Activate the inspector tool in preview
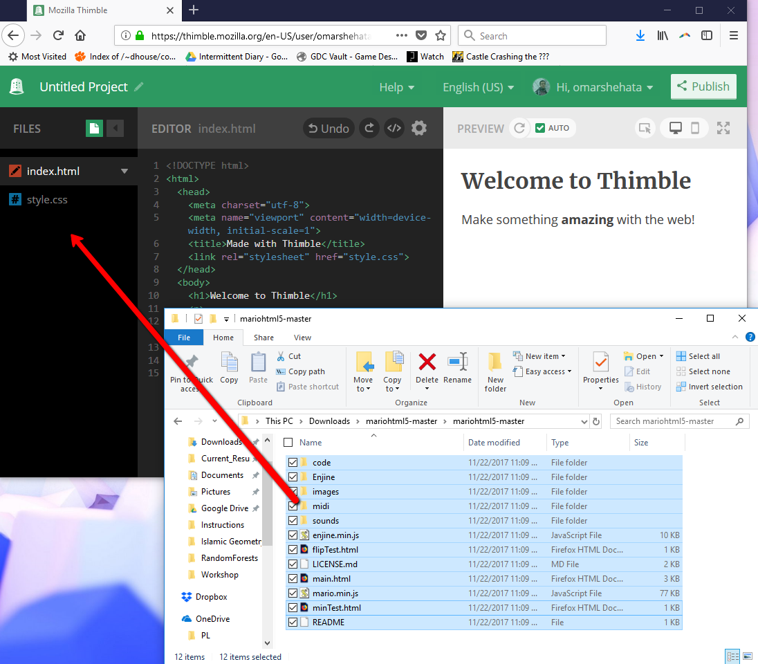 pos(645,128)
